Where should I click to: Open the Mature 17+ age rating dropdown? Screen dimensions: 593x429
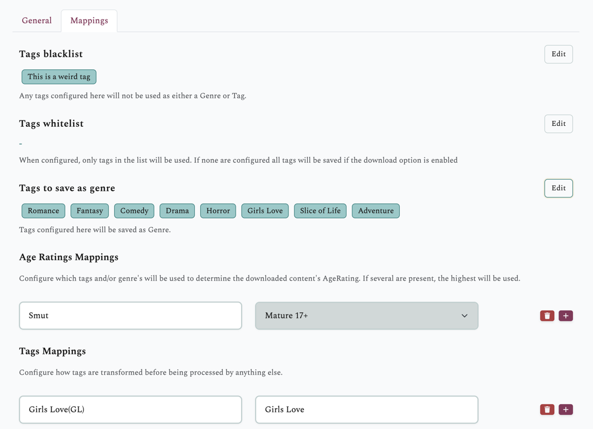366,316
